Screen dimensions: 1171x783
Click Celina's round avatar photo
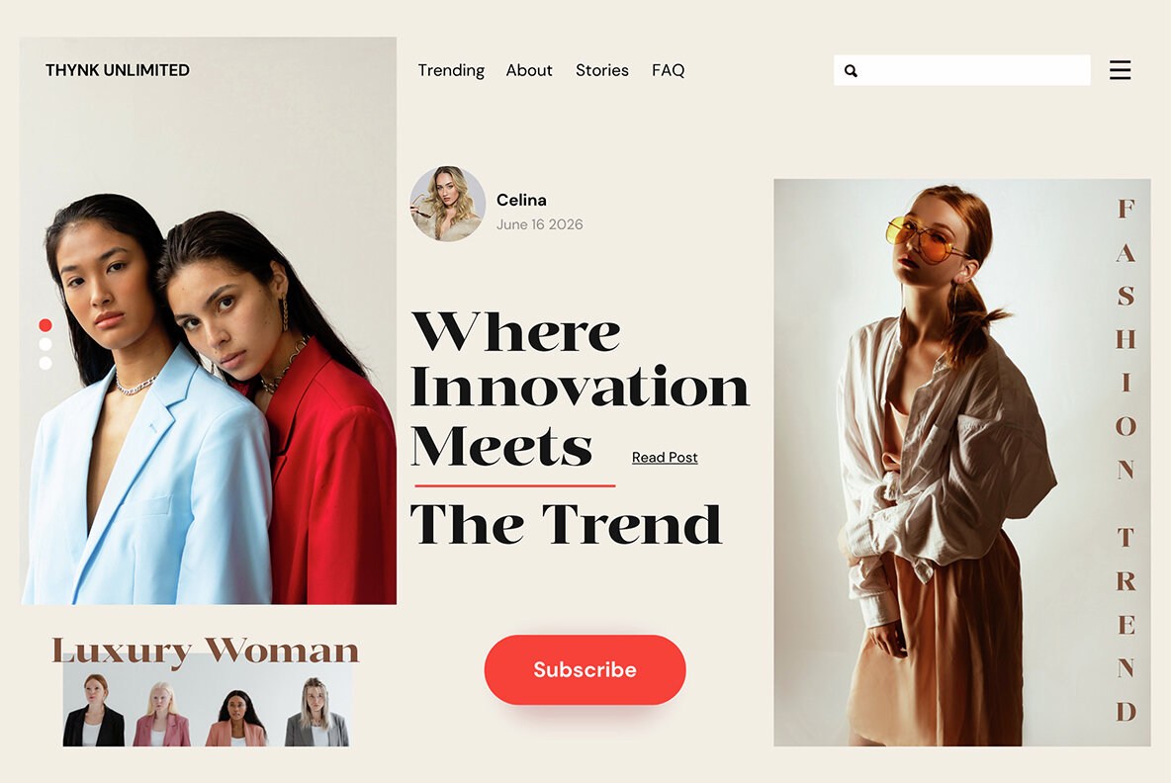click(447, 204)
